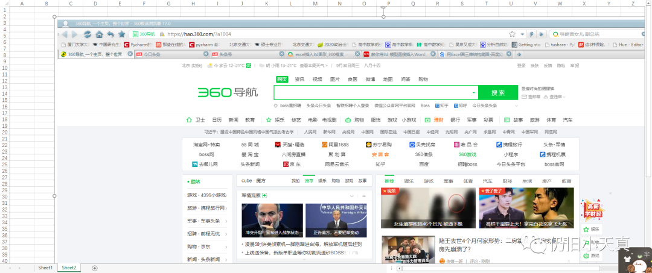Close the 今日头条 browser tab
This screenshot has height=273, width=652.
[206, 54]
